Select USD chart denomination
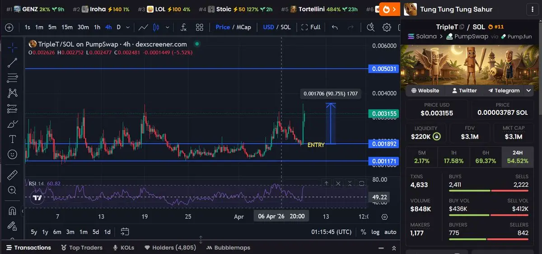This screenshot has height=254, width=542. coord(269,27)
